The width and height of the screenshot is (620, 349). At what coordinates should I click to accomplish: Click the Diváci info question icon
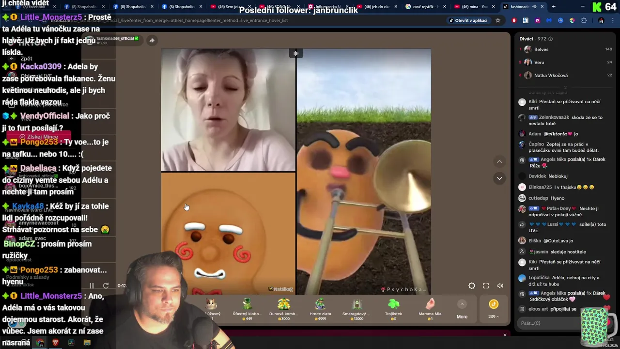coord(550,39)
